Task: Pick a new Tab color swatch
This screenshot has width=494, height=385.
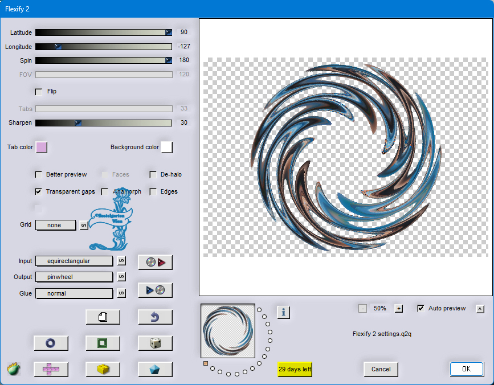Action: [x=42, y=148]
